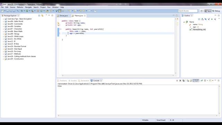The height and width of the screenshot is (125, 222).
Task: Switch to the Problems tab
Action: click(62, 81)
